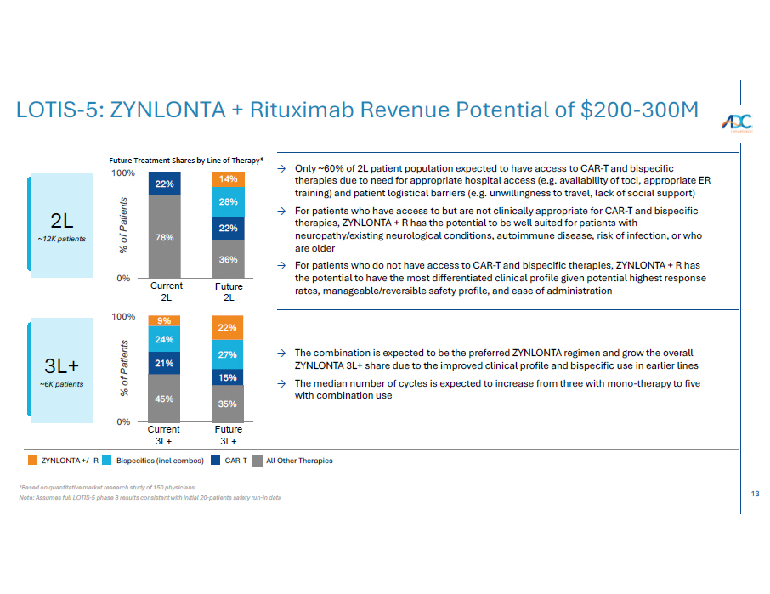Screen dimensions: 770x594
Task: Click the paragraph starting "The median number of cycles"
Action: pyautogui.click(x=497, y=389)
